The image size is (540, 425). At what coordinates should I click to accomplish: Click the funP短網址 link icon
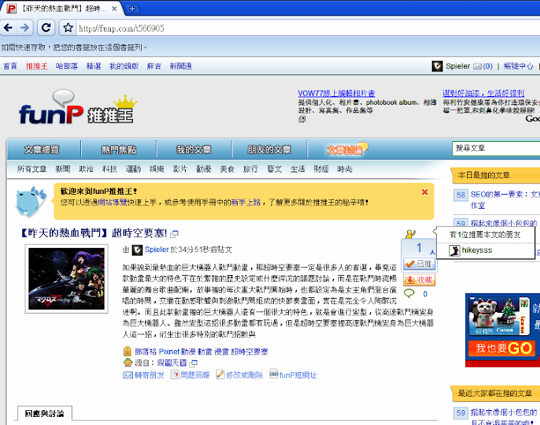pyautogui.click(x=274, y=373)
